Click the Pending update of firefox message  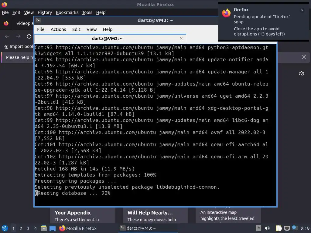coord(262,19)
